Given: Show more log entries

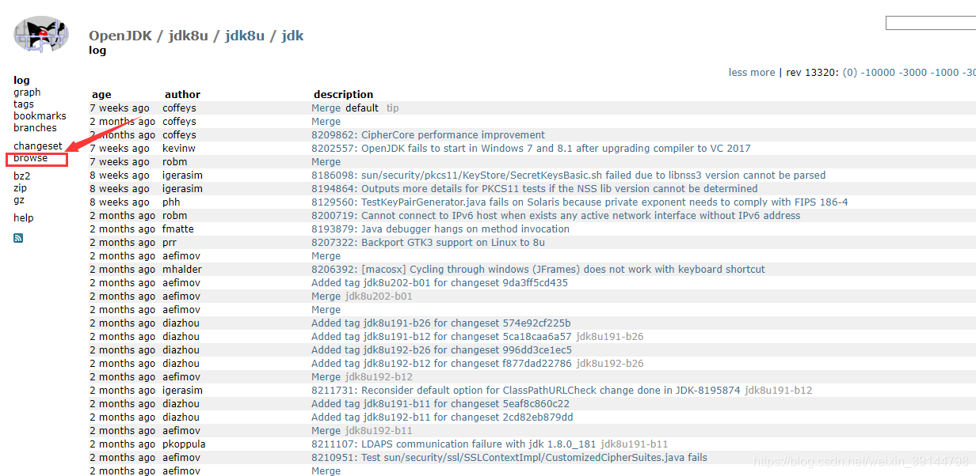Looking at the screenshot, I should [764, 73].
